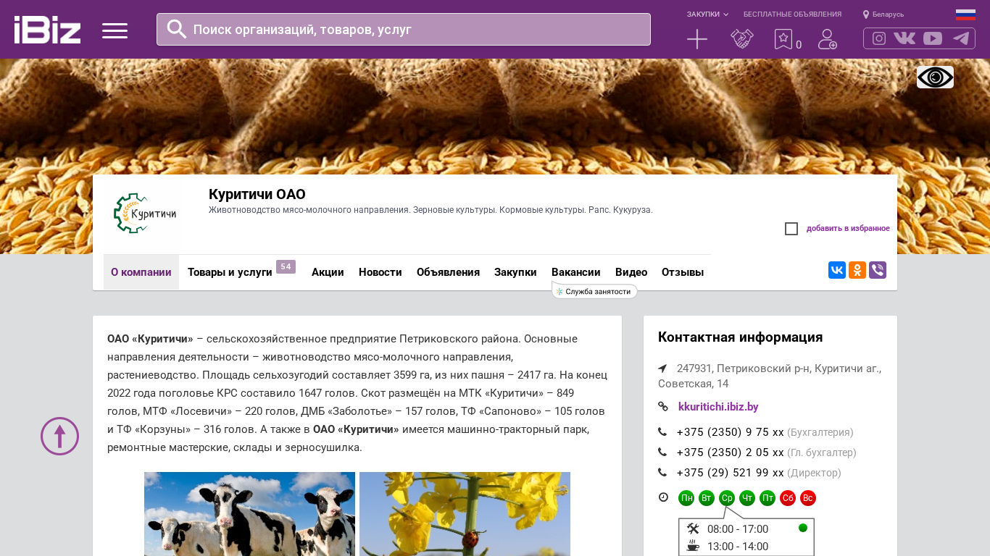The height and width of the screenshot is (556, 990).
Task: Select Saturday (Сб) schedule day
Action: (x=788, y=498)
